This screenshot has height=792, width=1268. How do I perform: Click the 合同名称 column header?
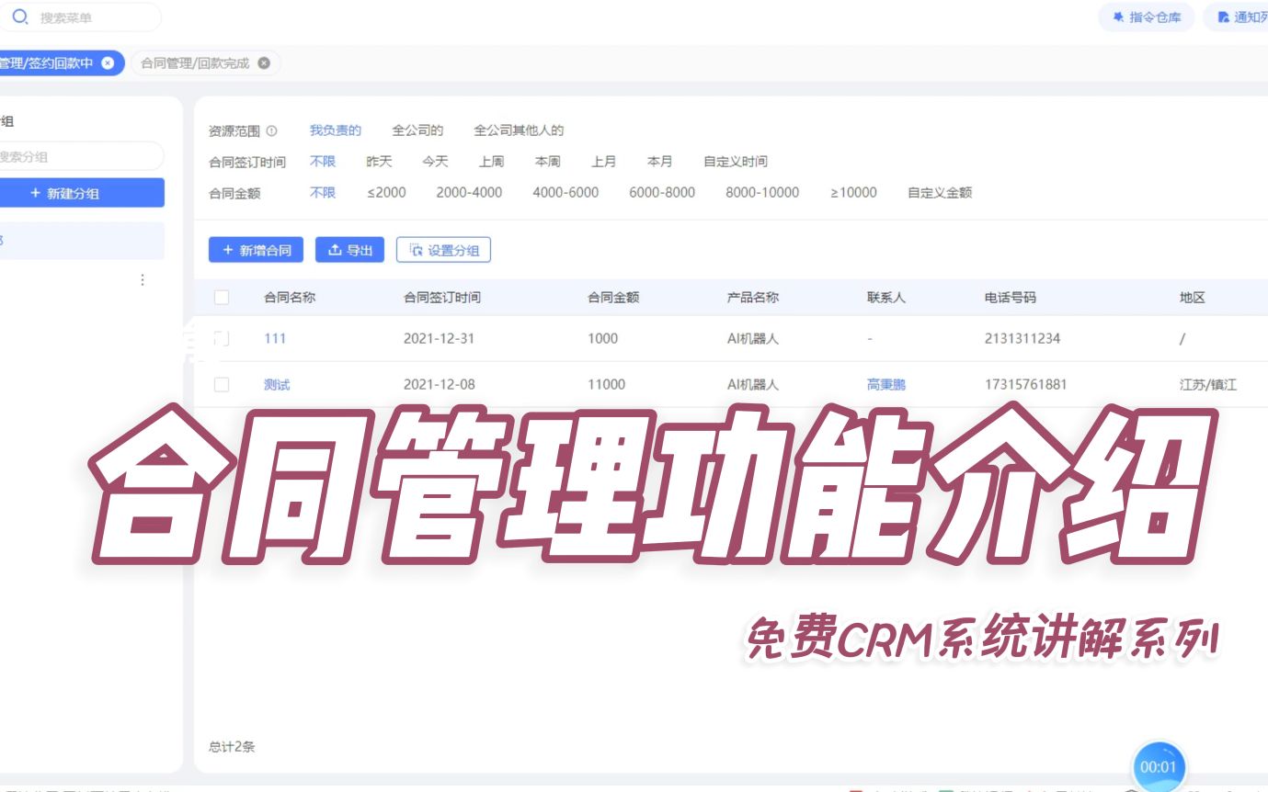coord(290,298)
